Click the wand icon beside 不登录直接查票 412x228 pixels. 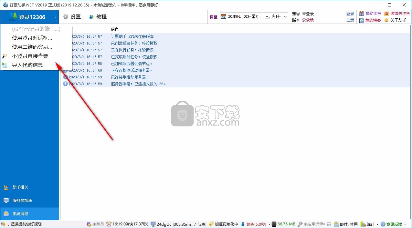click(x=5, y=56)
